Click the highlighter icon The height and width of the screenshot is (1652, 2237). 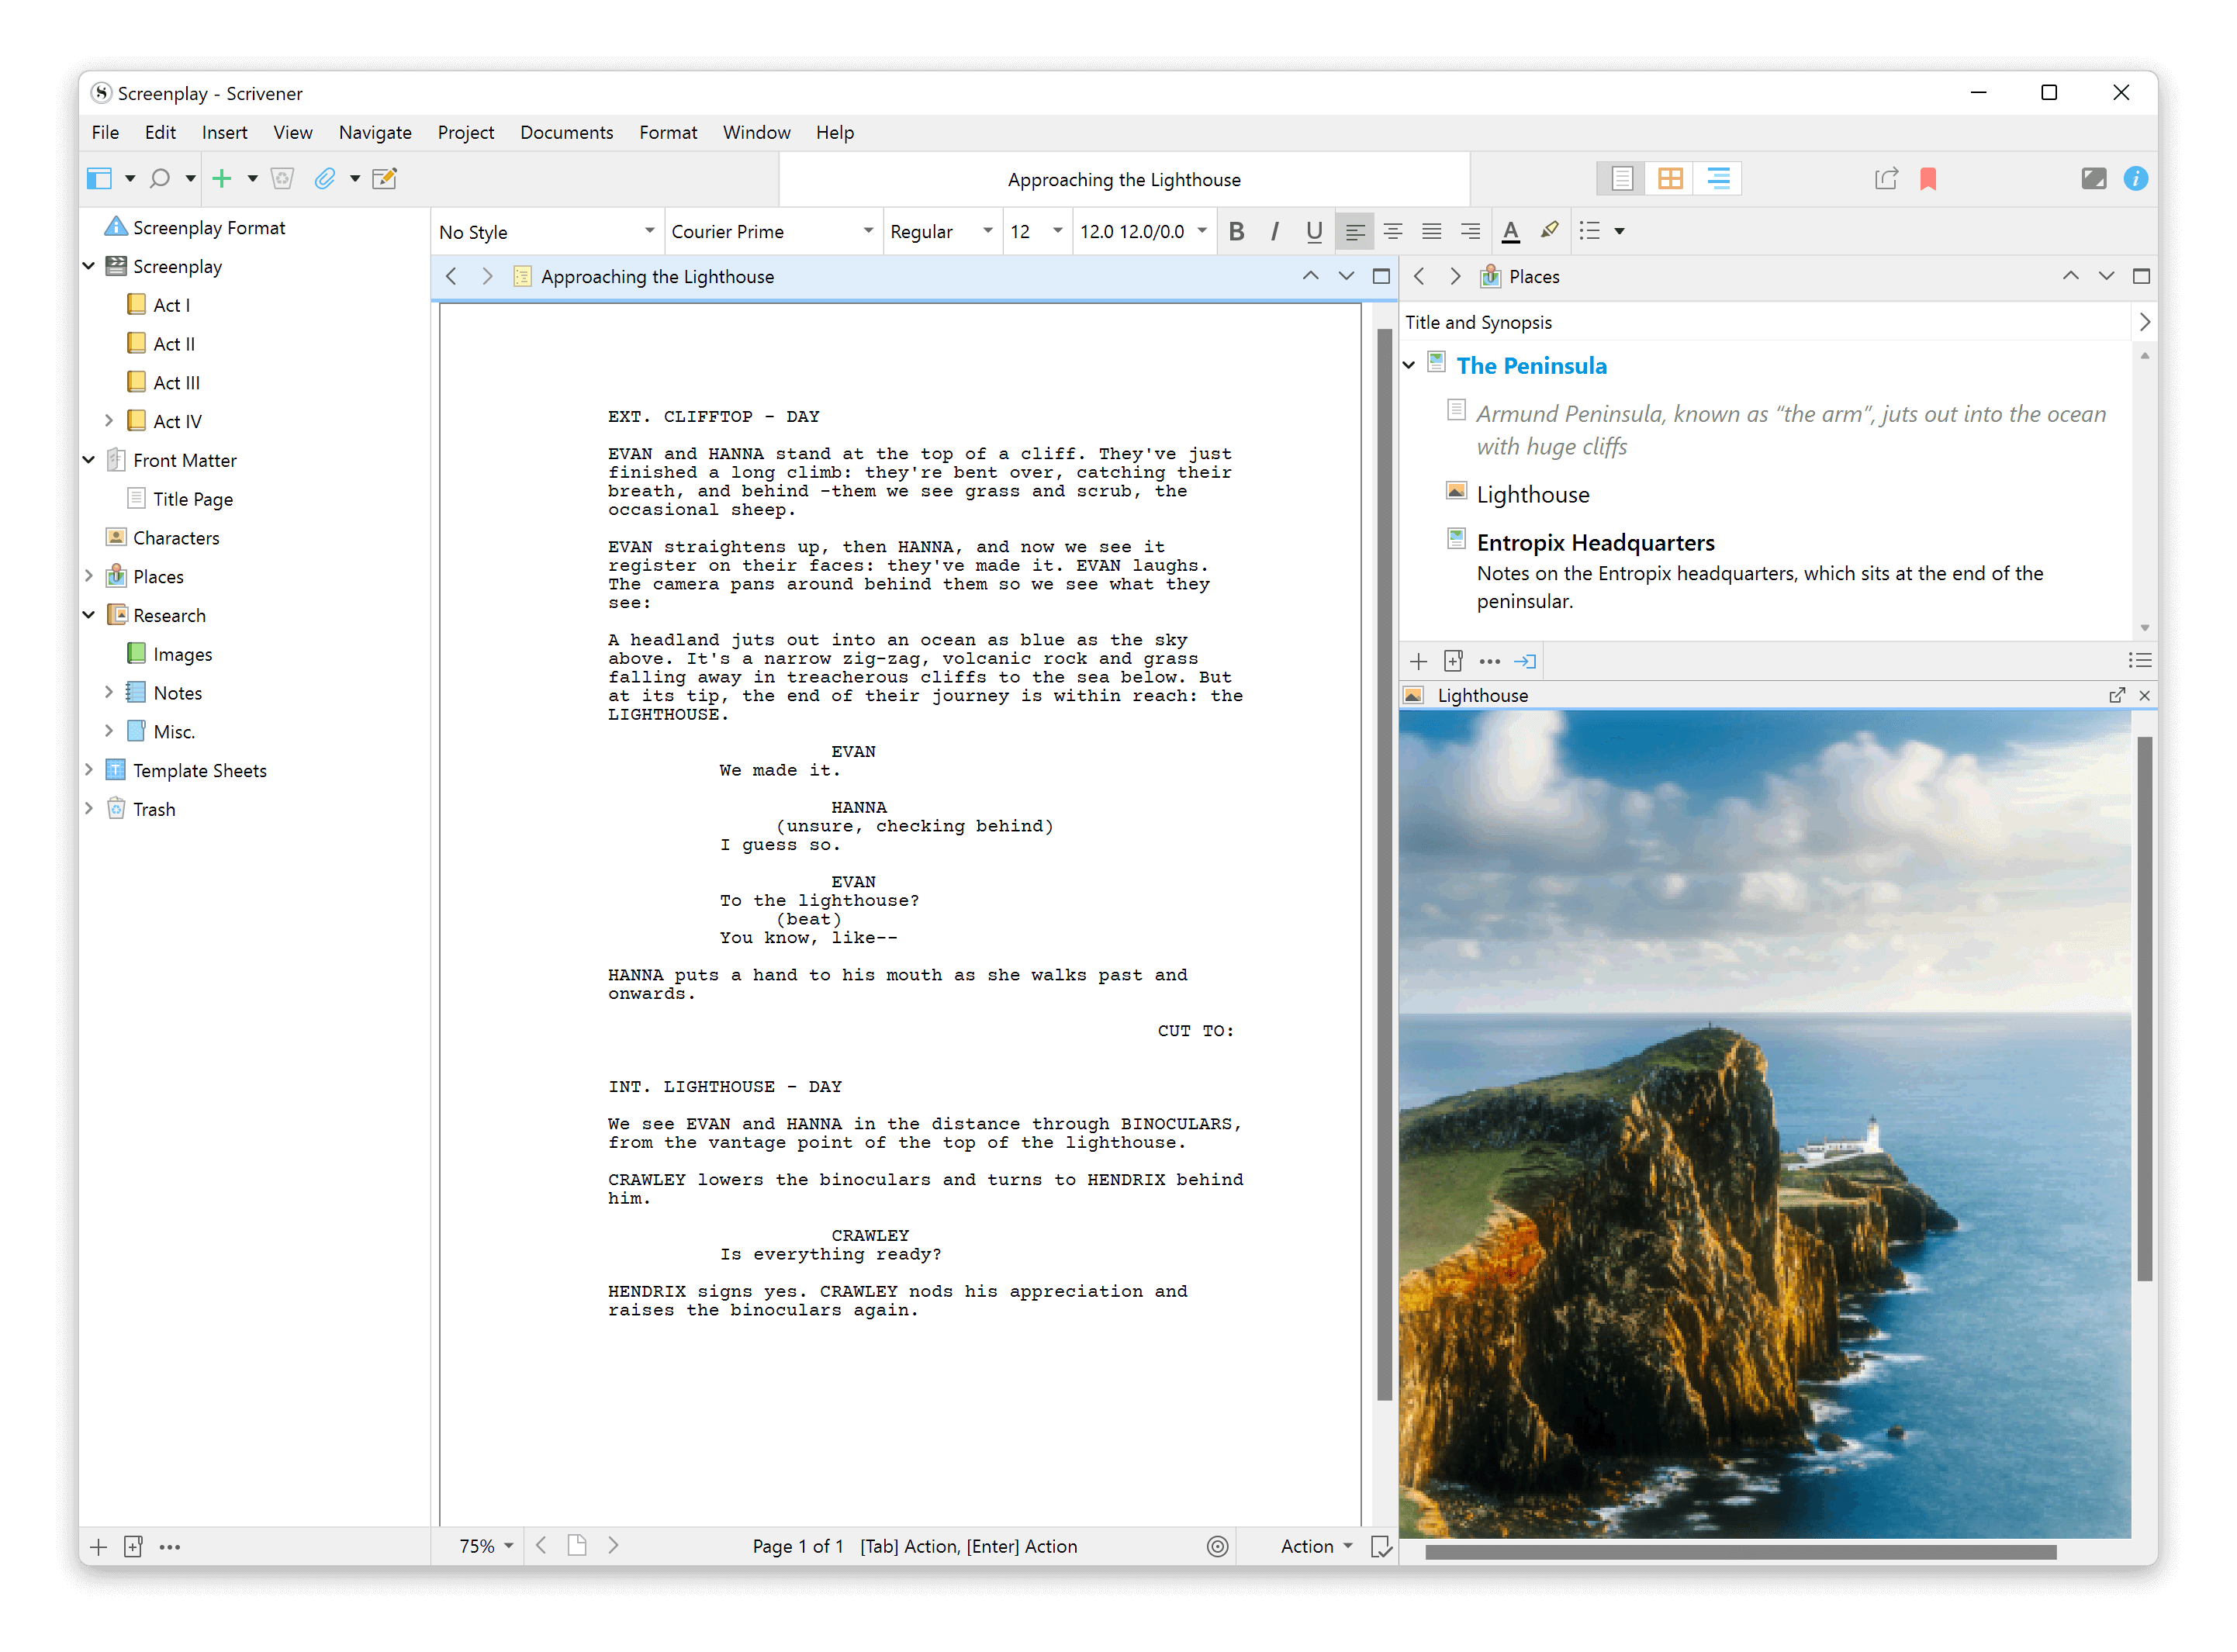(1549, 231)
